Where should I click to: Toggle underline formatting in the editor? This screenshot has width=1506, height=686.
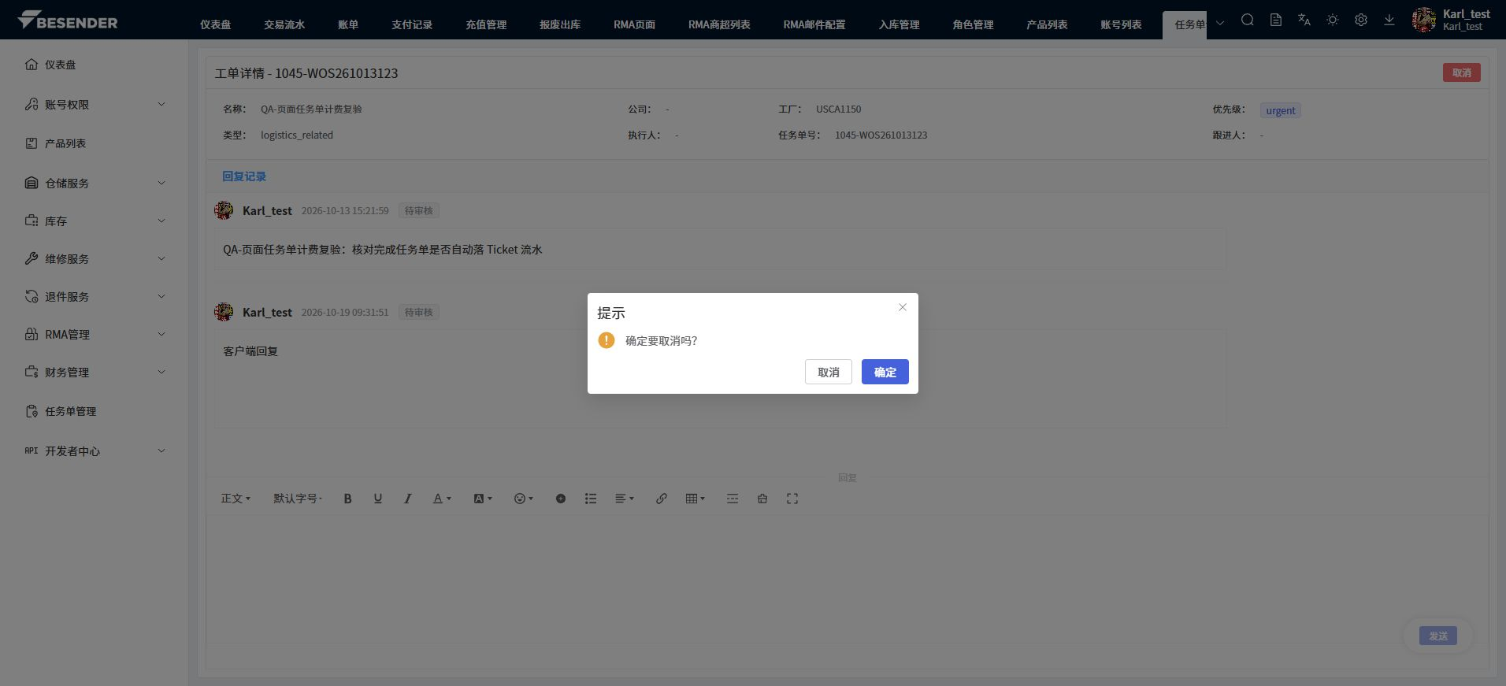[x=378, y=499]
